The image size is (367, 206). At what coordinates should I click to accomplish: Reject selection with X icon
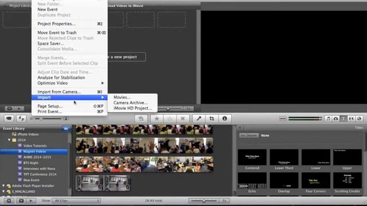point(183,118)
